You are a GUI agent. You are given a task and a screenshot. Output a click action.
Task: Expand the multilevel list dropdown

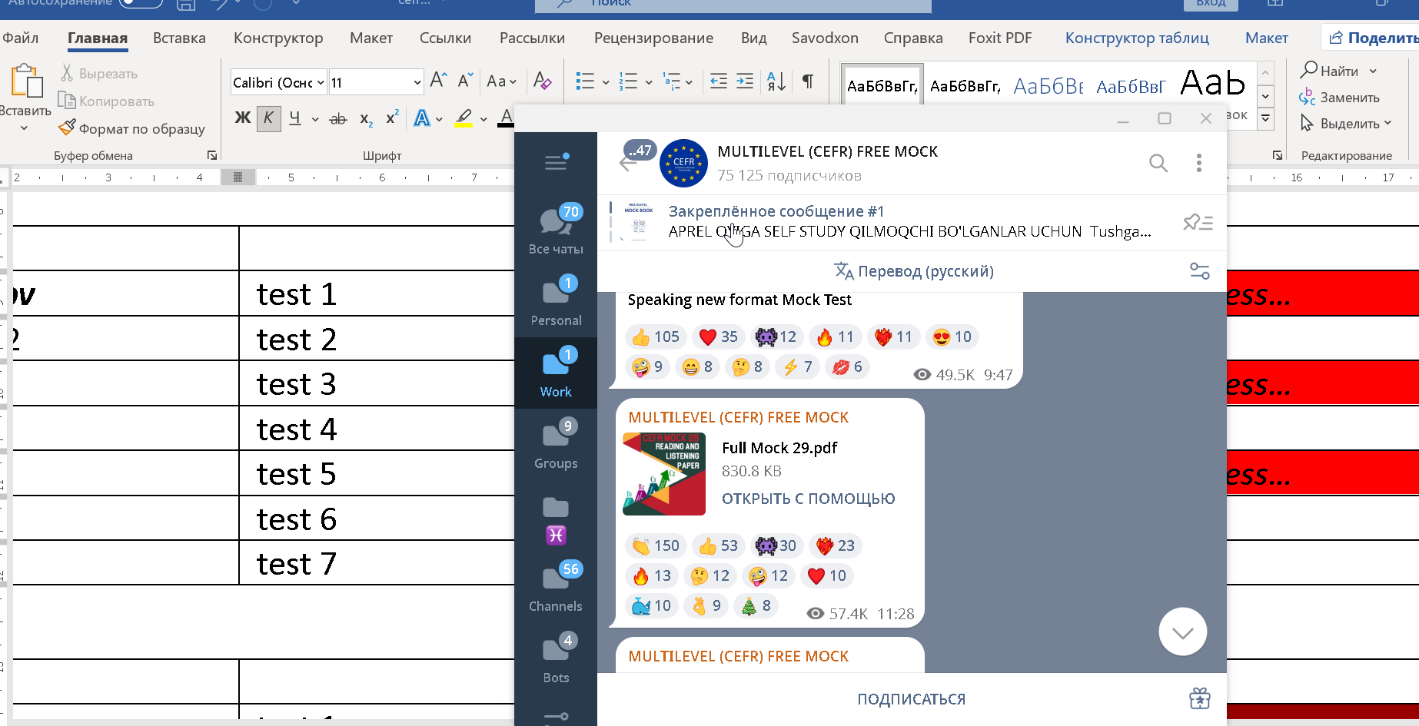[689, 82]
